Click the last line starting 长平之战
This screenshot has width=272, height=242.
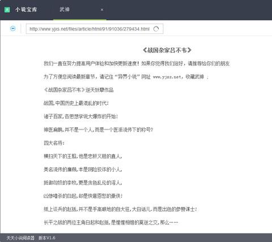tap(111, 222)
